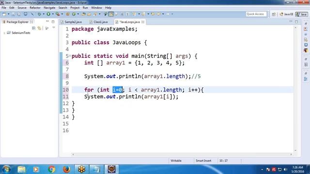Image resolution: width=310 pixels, height=174 pixels.
Task: Click the editor horizontal scrollbar
Action: [182, 155]
